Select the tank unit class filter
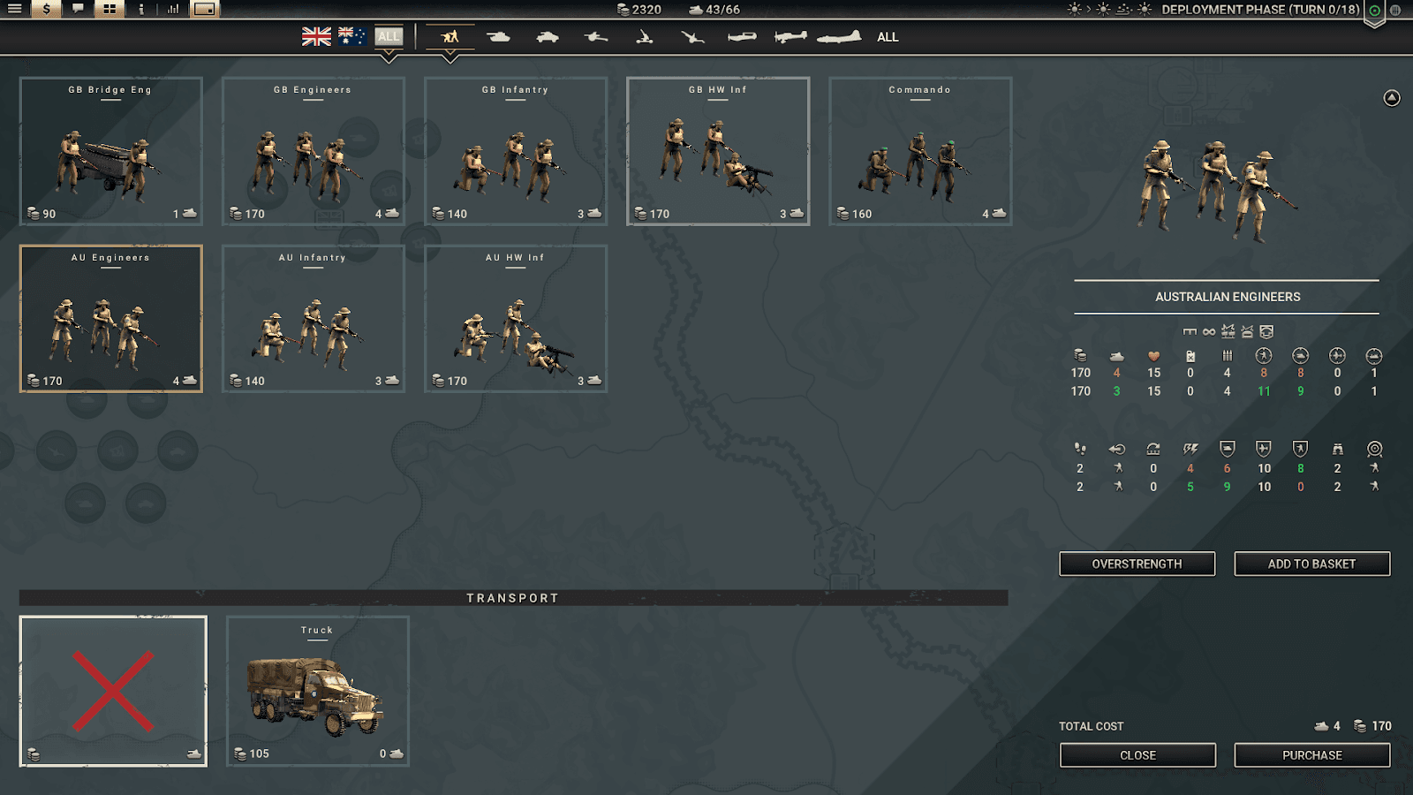1413x795 pixels. pyautogui.click(x=498, y=37)
